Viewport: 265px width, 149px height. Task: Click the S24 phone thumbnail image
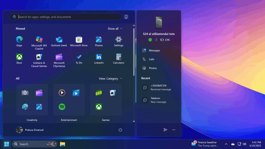coord(159,23)
